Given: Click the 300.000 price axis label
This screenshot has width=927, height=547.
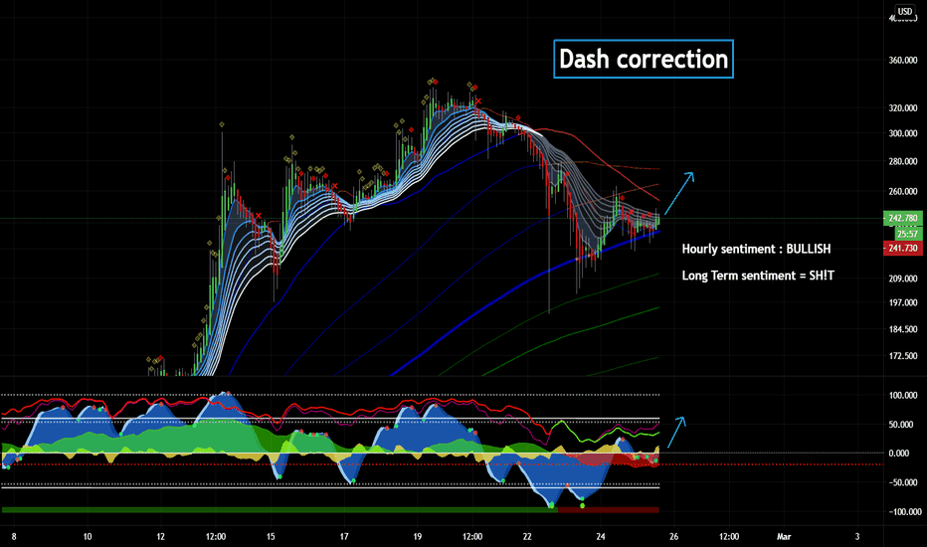Looking at the screenshot, I should tap(903, 133).
